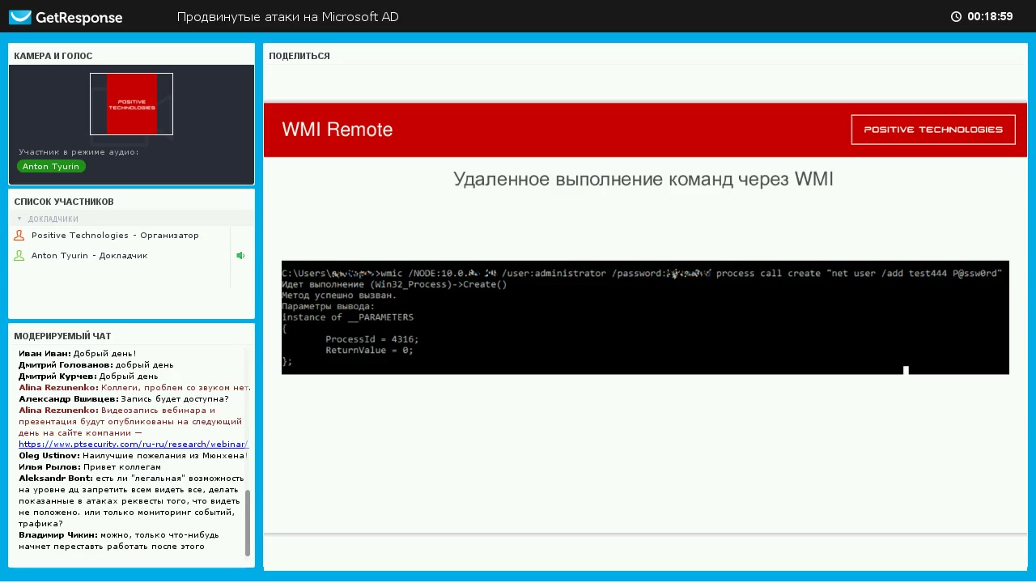Click Иван Иван's chat message
The width and height of the screenshot is (1036, 583).
[x=78, y=354]
